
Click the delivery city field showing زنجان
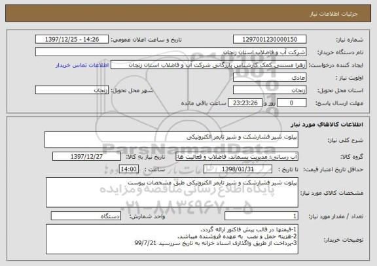point(72,90)
